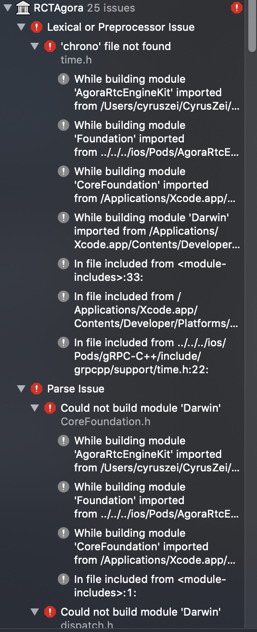Viewport: 257px width, 632px height.
Task: Click the red icon beside the CoreFoundation.h Darwin error
Action: (x=50, y=408)
